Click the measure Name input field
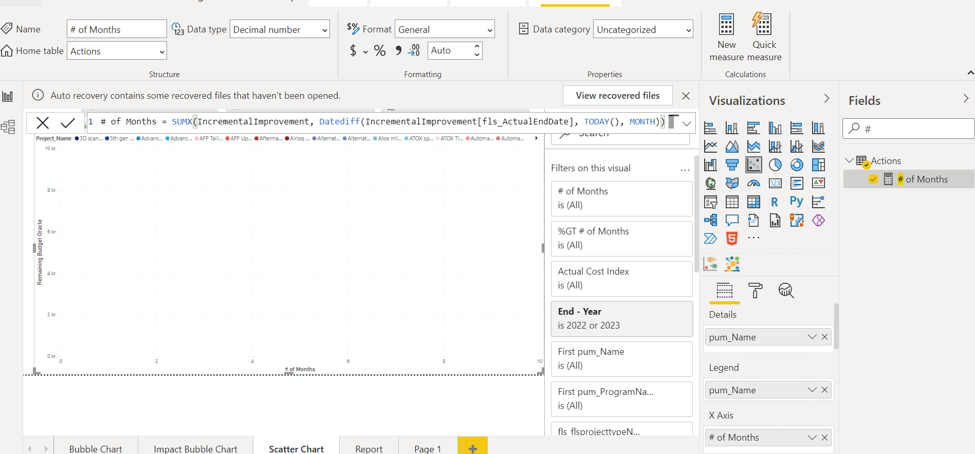The height and width of the screenshot is (454, 975). 117,29
